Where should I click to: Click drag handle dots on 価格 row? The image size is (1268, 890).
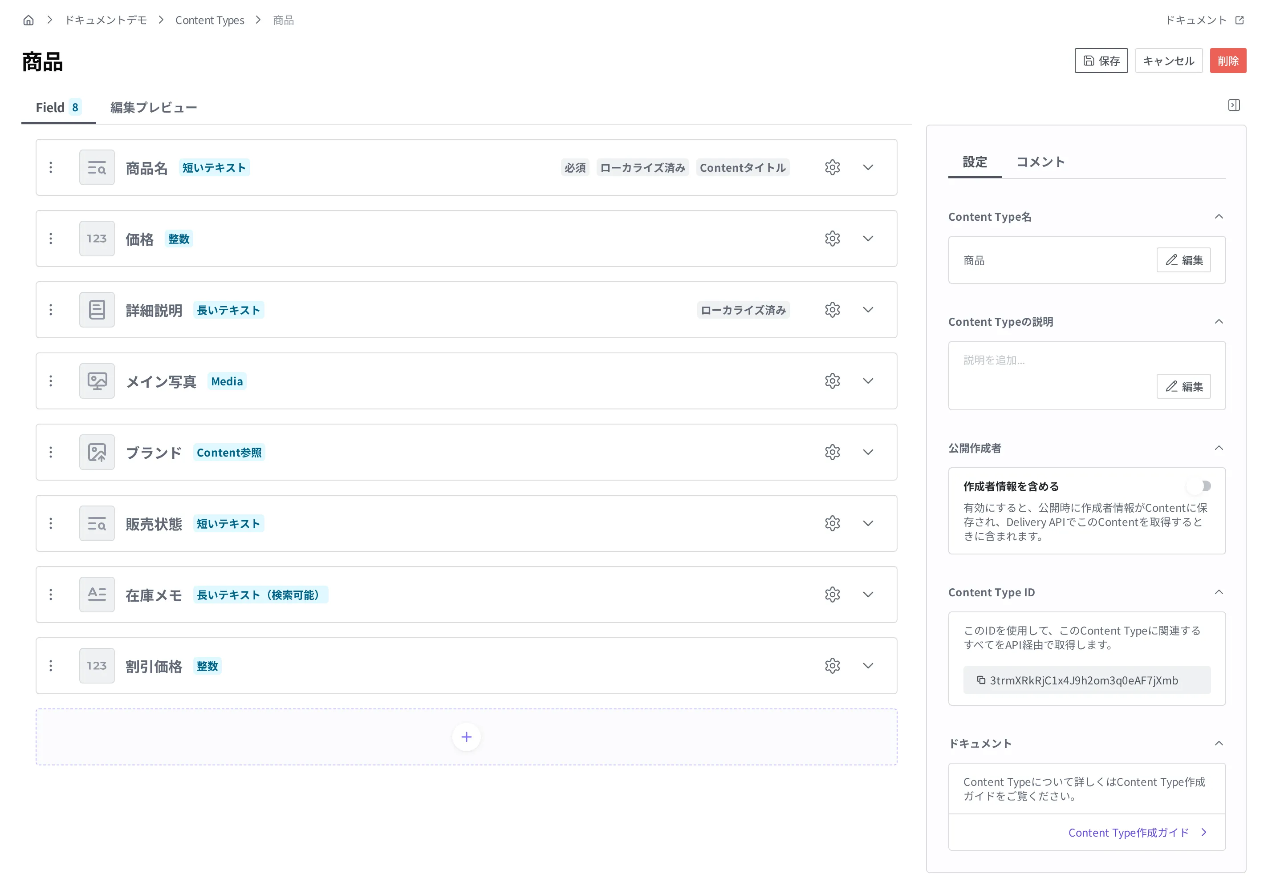[x=51, y=239]
